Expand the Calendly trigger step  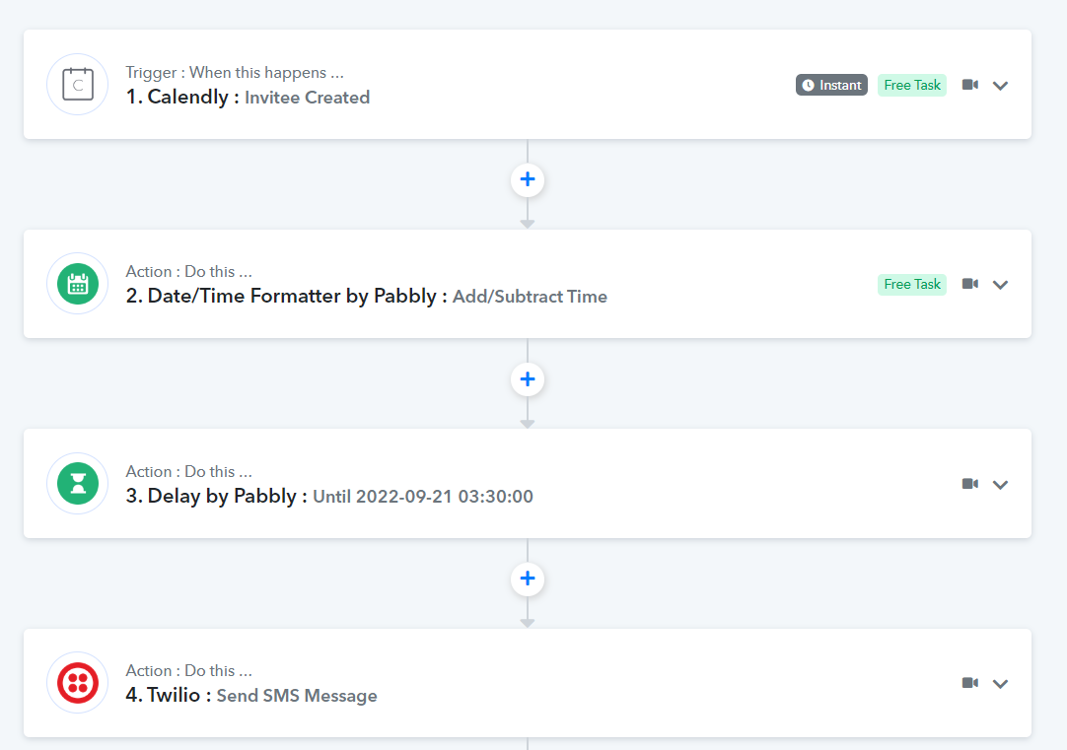tap(1000, 86)
